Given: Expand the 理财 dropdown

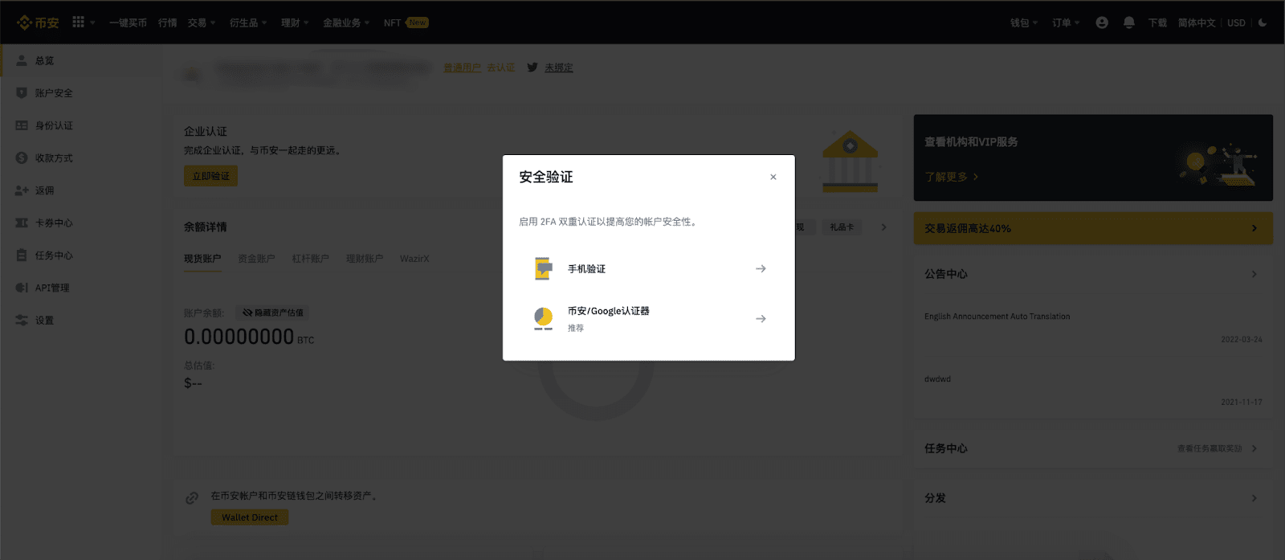Looking at the screenshot, I should pyautogui.click(x=295, y=22).
